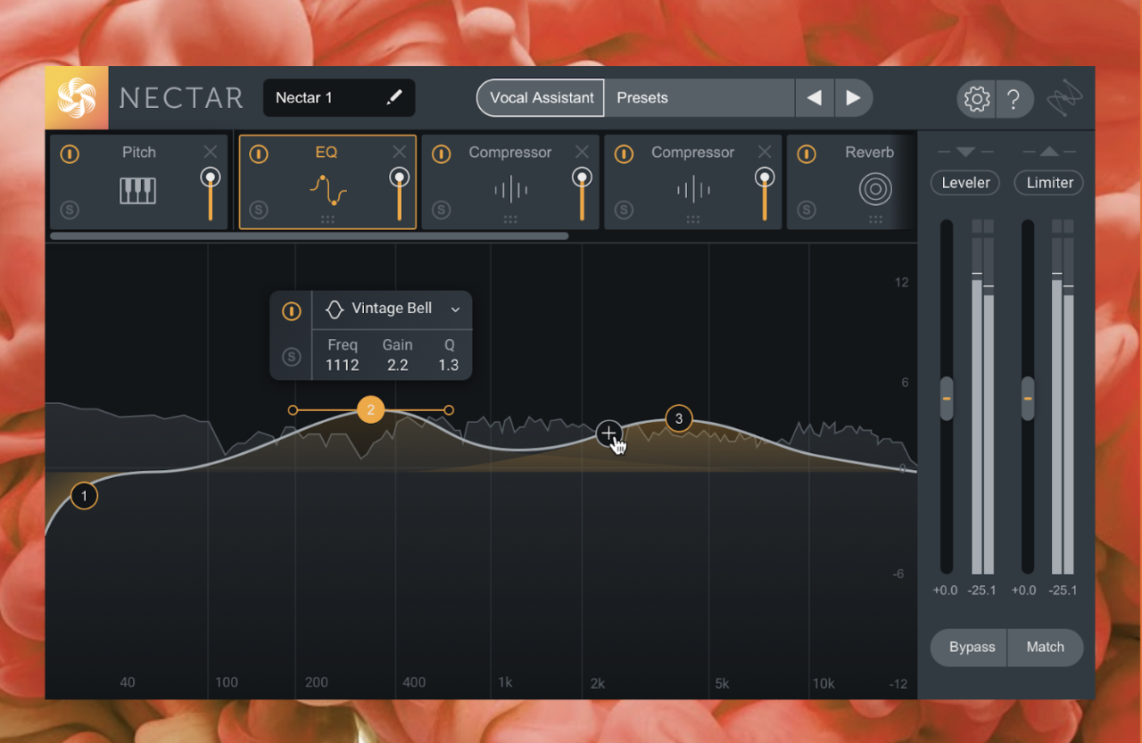This screenshot has width=1142, height=743.
Task: Select the Pitch module piano keys icon
Action: (138, 190)
